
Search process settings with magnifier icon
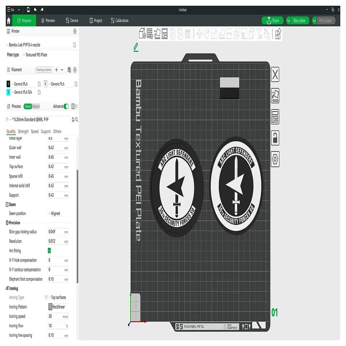(77, 120)
